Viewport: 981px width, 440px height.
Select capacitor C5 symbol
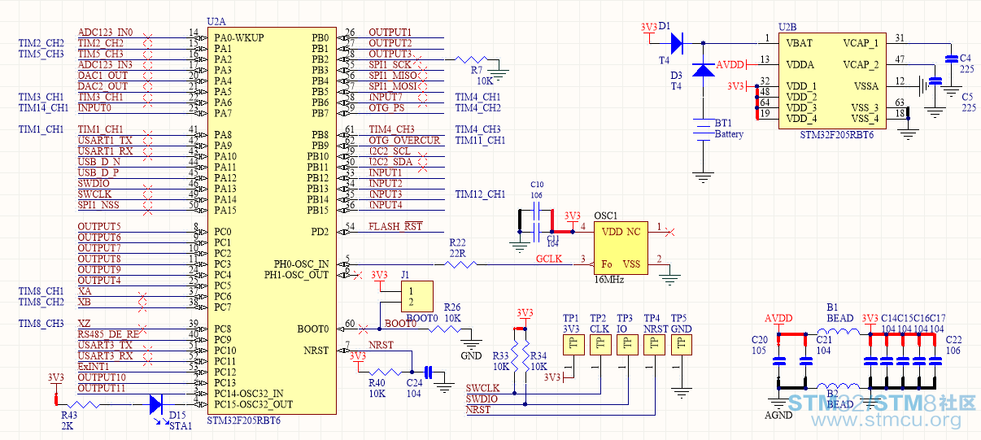coord(935,81)
